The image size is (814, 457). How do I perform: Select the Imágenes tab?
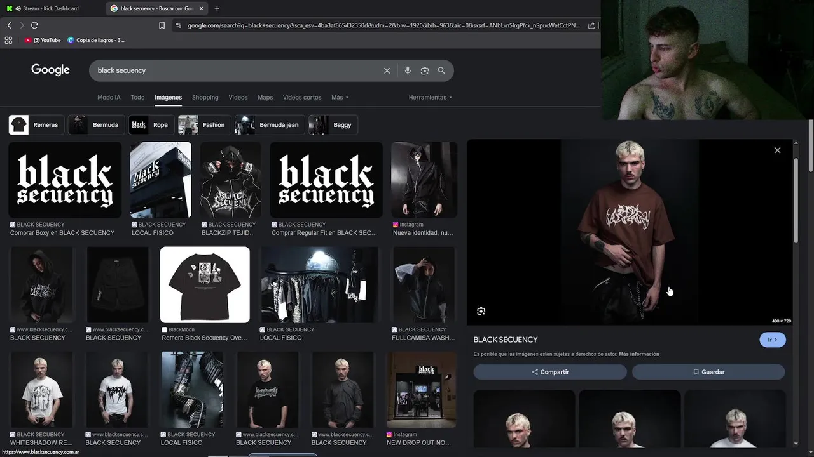(x=168, y=97)
